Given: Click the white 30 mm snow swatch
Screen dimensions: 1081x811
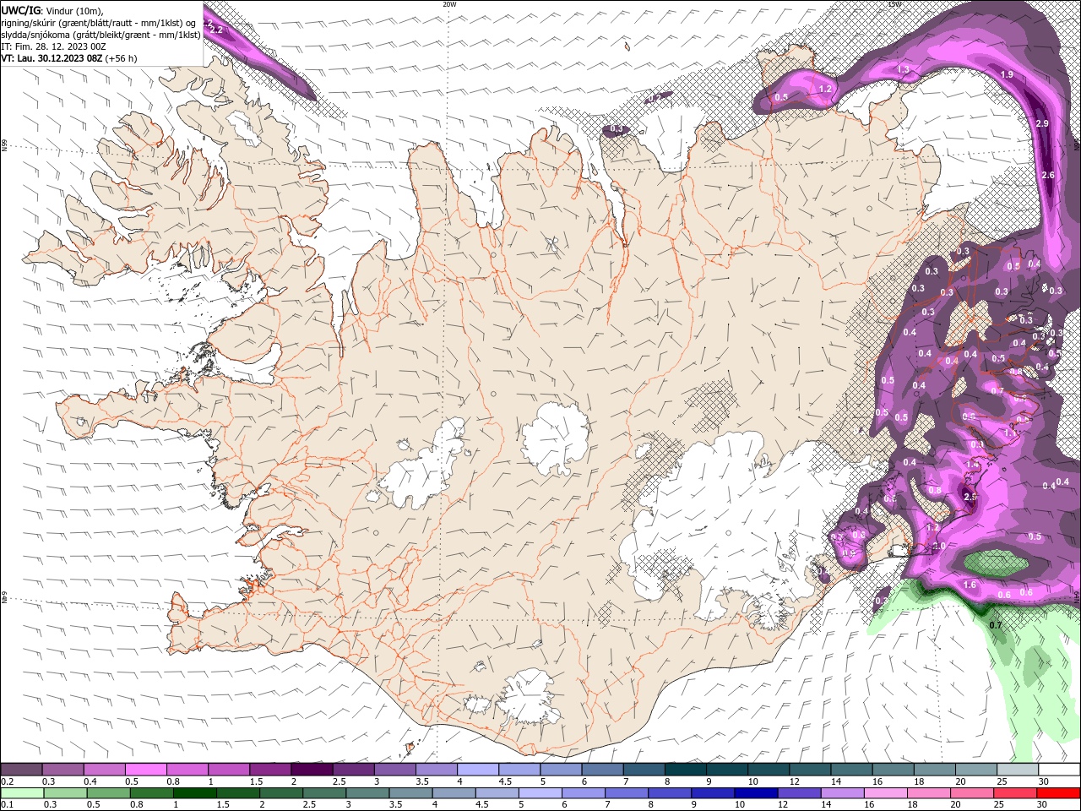Looking at the screenshot, I should [1059, 770].
